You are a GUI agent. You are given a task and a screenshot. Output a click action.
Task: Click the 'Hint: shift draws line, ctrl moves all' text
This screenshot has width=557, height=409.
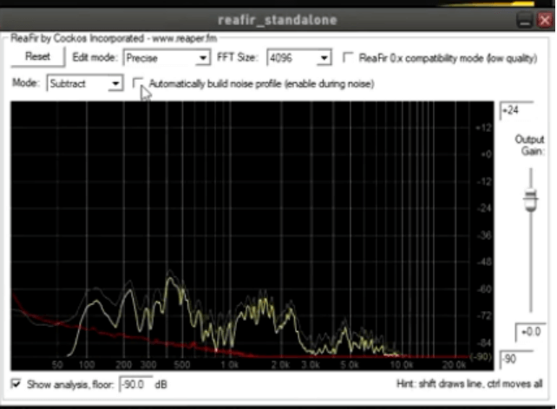point(469,384)
